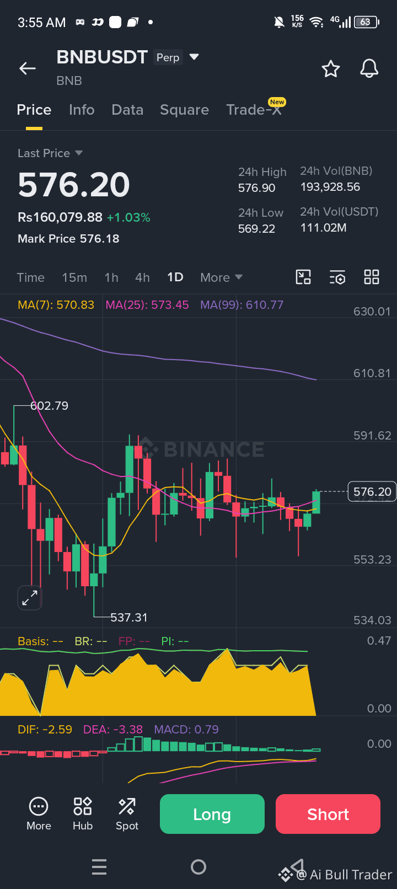The width and height of the screenshot is (397, 889).
Task: Select the 1D interval
Action: (x=175, y=277)
